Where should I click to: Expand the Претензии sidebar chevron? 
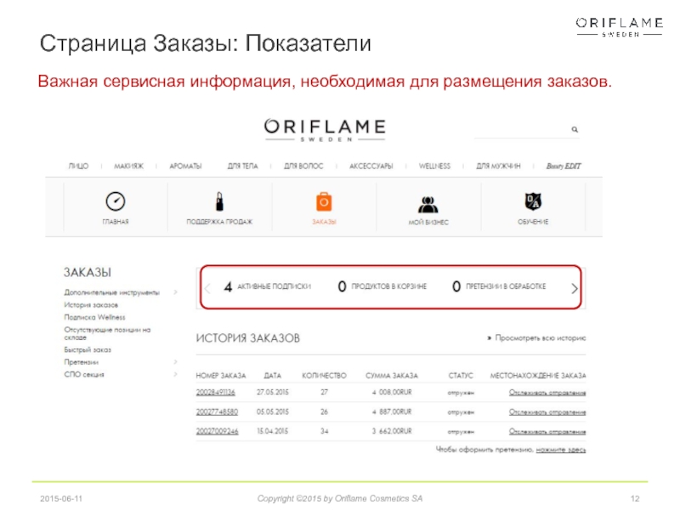(176, 362)
